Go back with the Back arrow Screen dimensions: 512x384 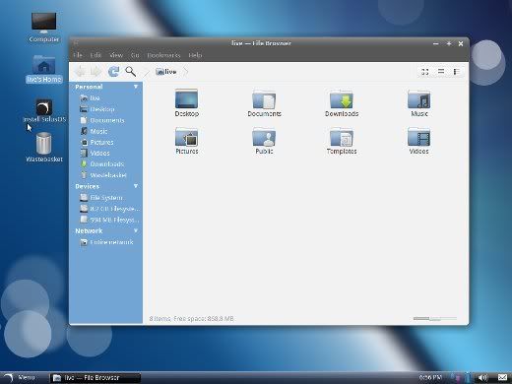(x=81, y=71)
